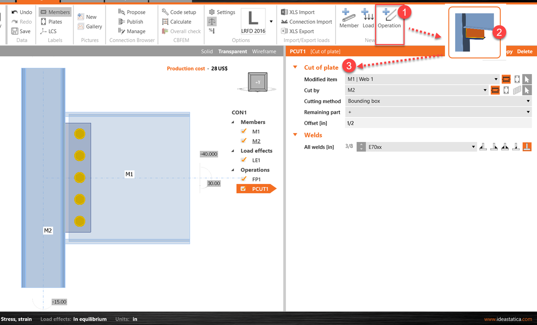The height and width of the screenshot is (325, 537).
Task: Click the XLS Import icon
Action: point(285,12)
